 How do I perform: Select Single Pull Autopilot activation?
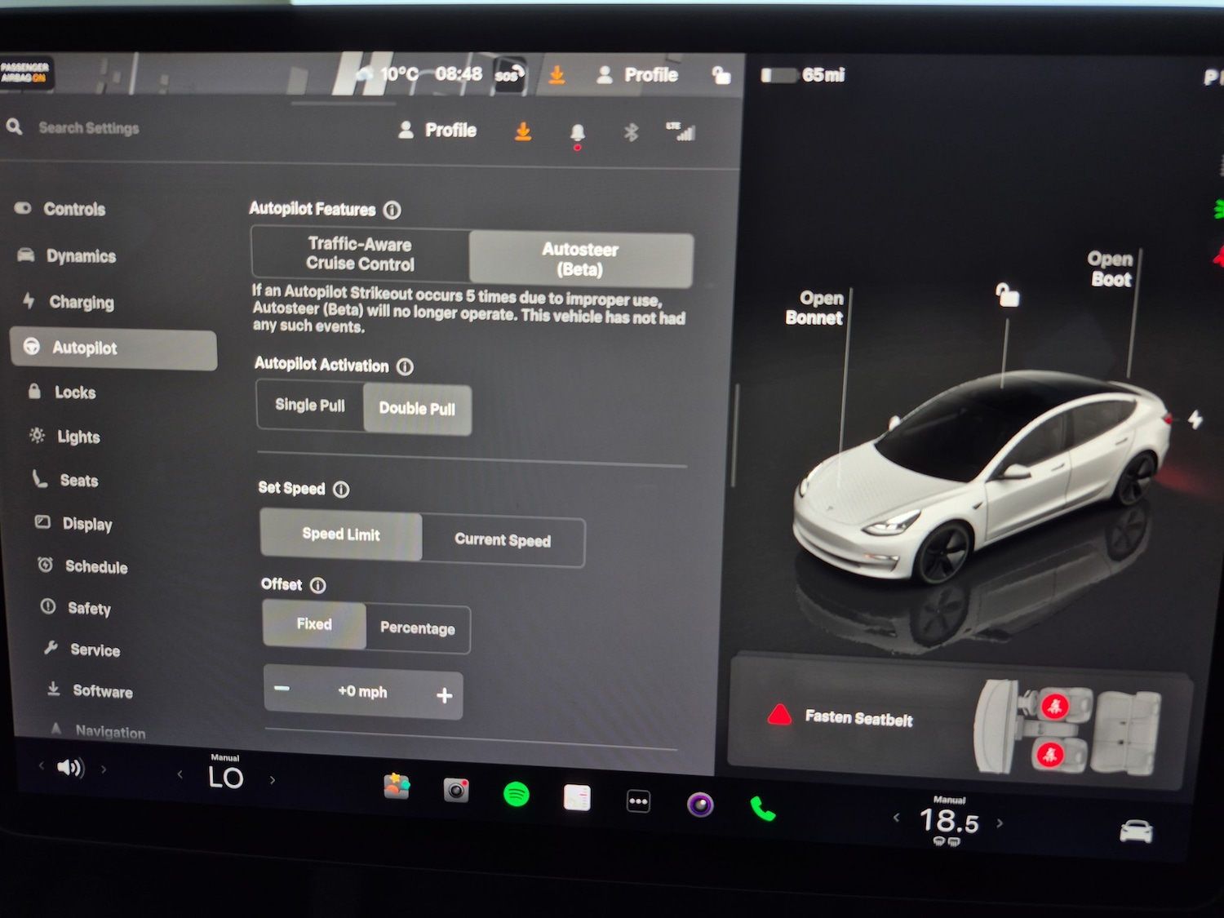[x=310, y=406]
